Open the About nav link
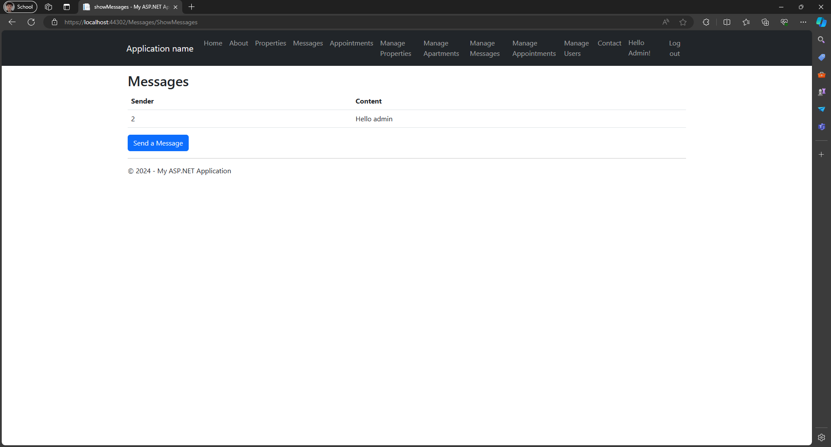 [238, 43]
